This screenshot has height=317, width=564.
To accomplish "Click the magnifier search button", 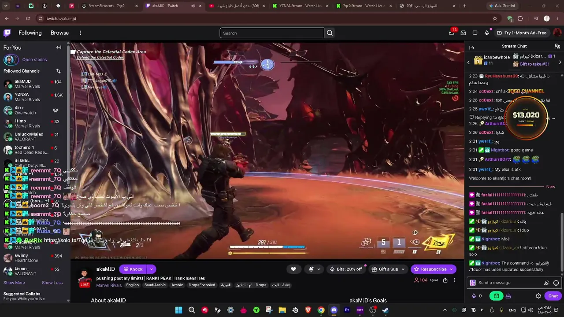I will point(330,33).
